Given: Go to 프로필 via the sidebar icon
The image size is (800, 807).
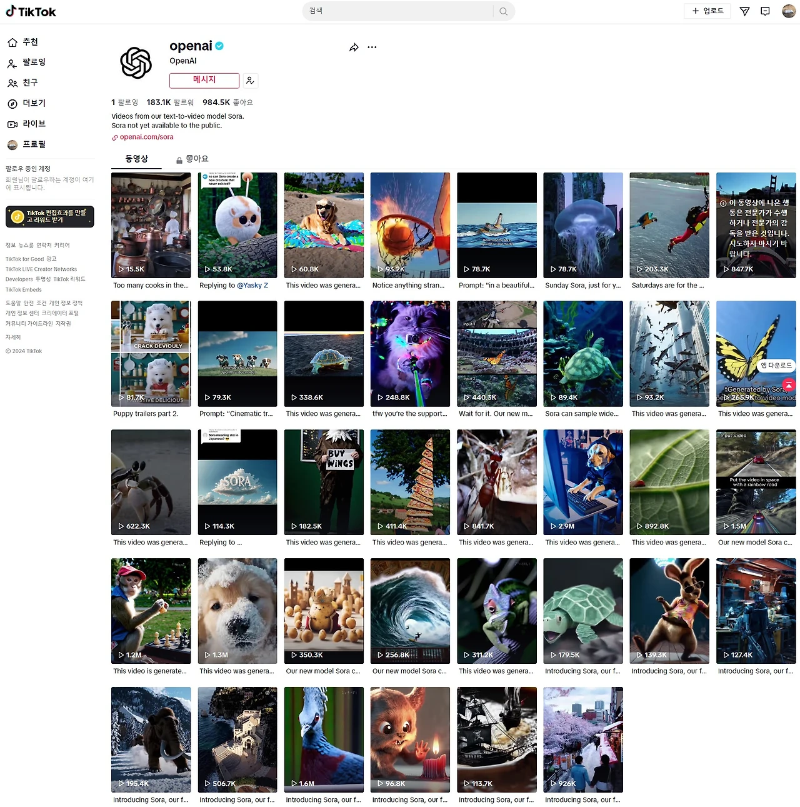Looking at the screenshot, I should coord(12,144).
